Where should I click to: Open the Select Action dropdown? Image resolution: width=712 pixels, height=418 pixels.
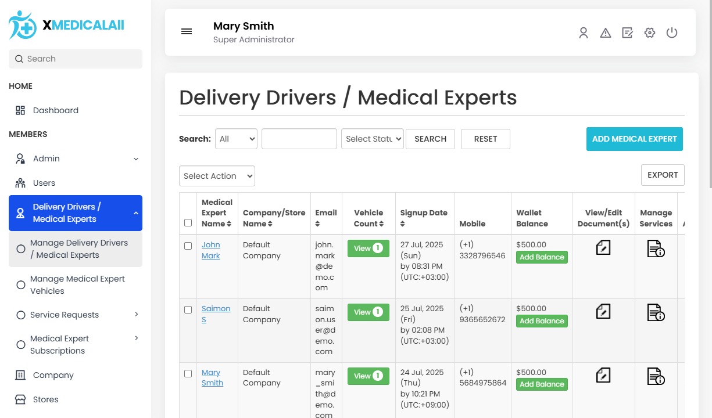[x=216, y=175]
